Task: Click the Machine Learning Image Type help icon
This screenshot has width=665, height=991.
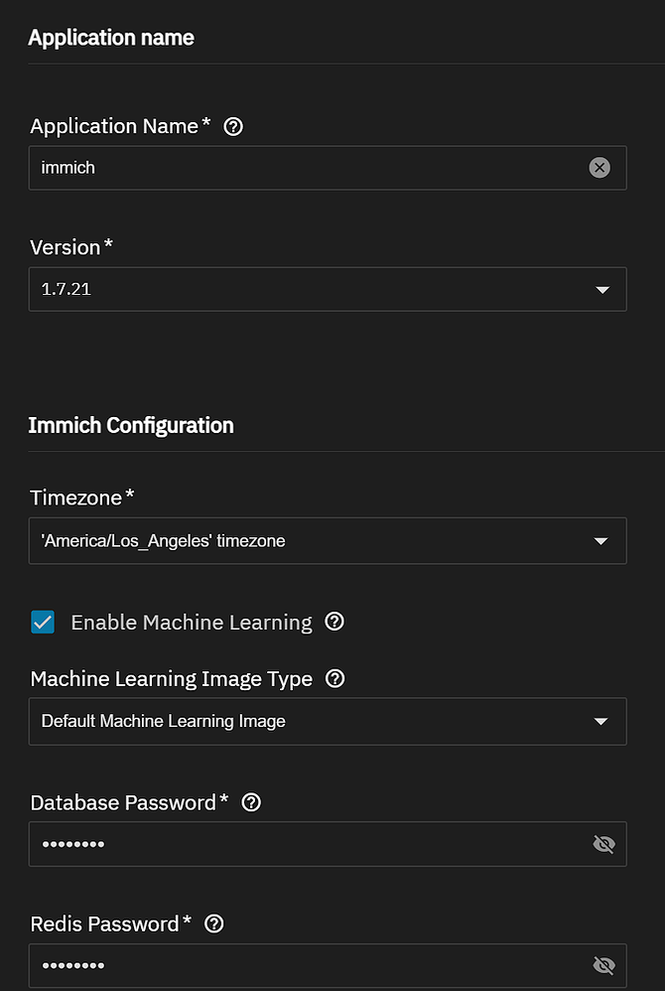Action: (334, 679)
